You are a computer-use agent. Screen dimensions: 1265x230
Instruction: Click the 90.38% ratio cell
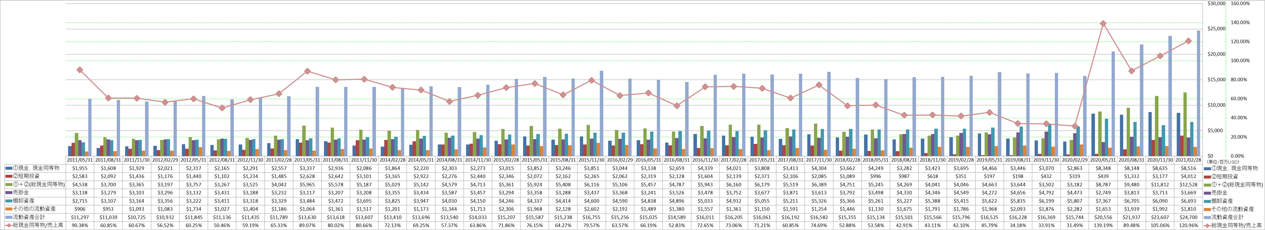[x=80, y=226]
